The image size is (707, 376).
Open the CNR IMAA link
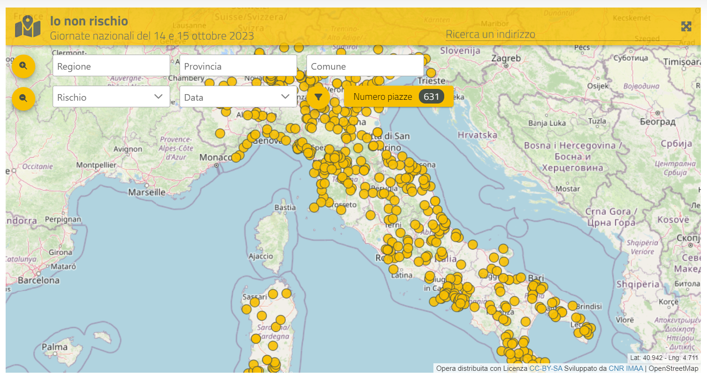click(x=626, y=368)
